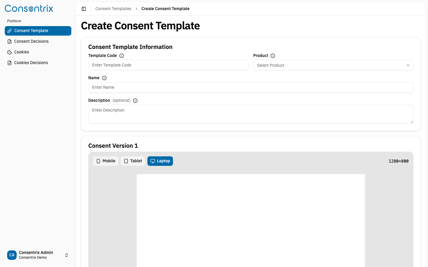Focus the Enter Name field
This screenshot has width=428, height=267.
click(251, 88)
